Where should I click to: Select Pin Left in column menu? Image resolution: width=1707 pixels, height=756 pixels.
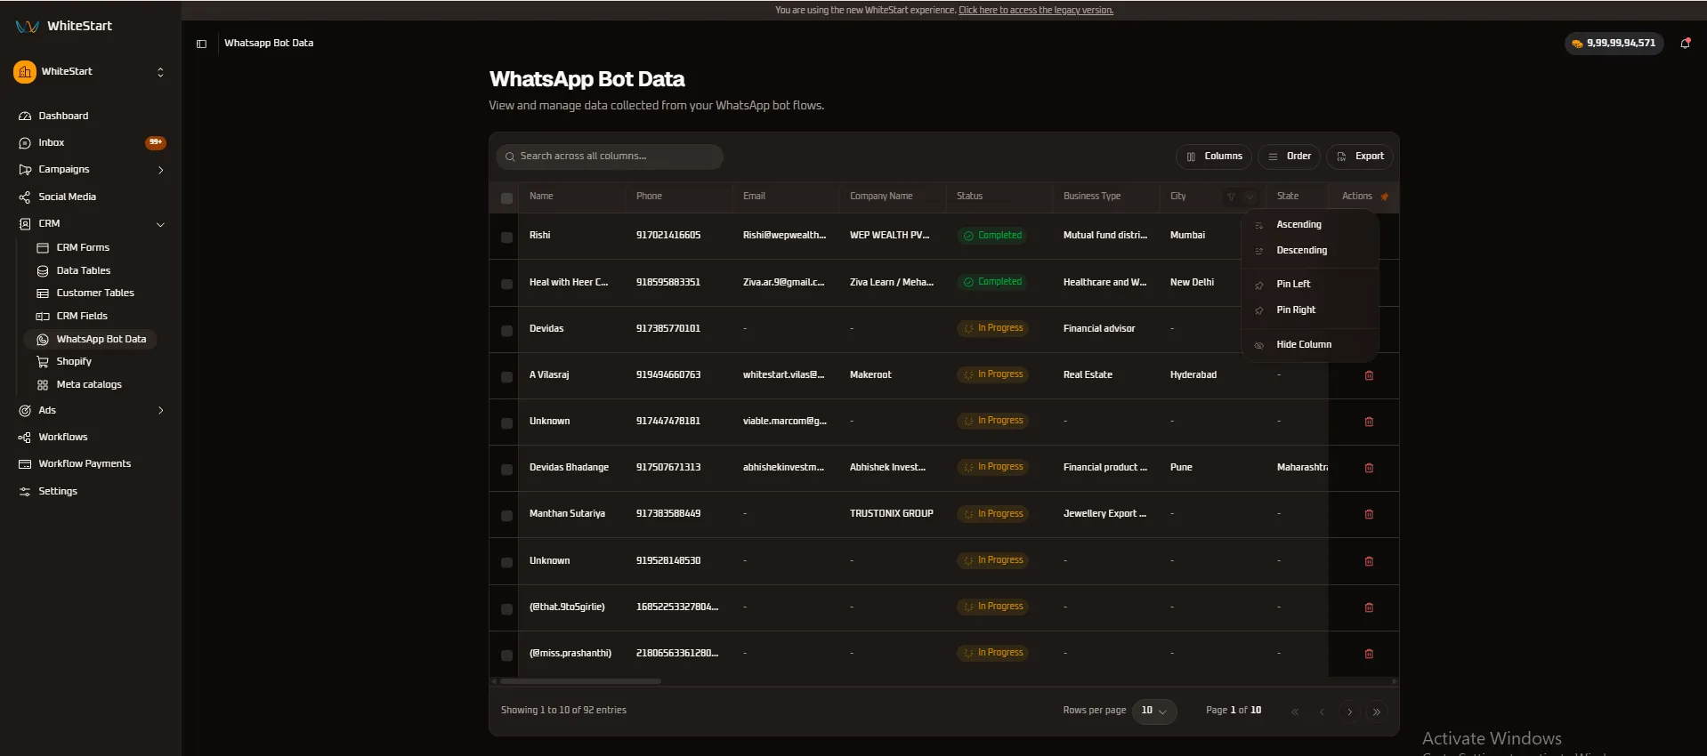pyautogui.click(x=1310, y=284)
